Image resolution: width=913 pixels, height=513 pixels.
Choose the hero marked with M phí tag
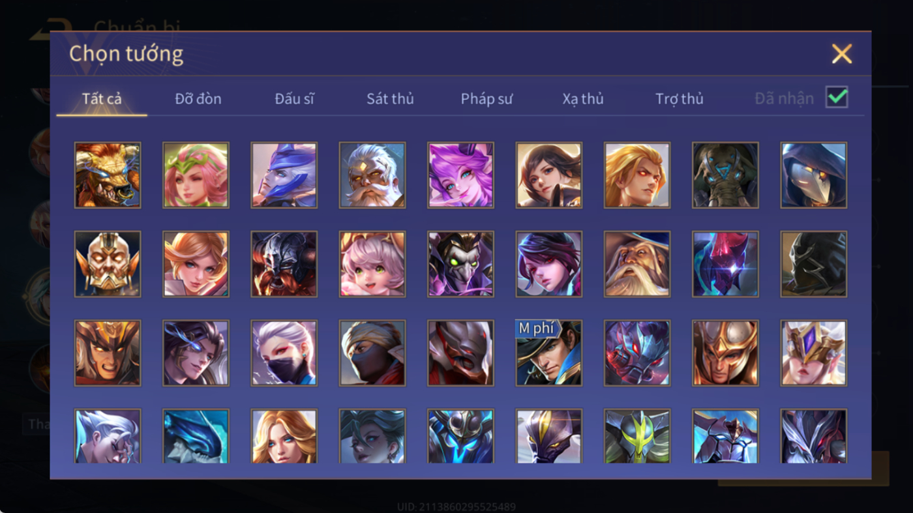click(x=549, y=353)
